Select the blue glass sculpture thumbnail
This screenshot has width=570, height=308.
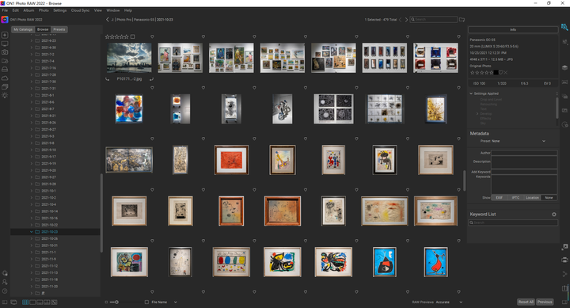(x=129, y=108)
